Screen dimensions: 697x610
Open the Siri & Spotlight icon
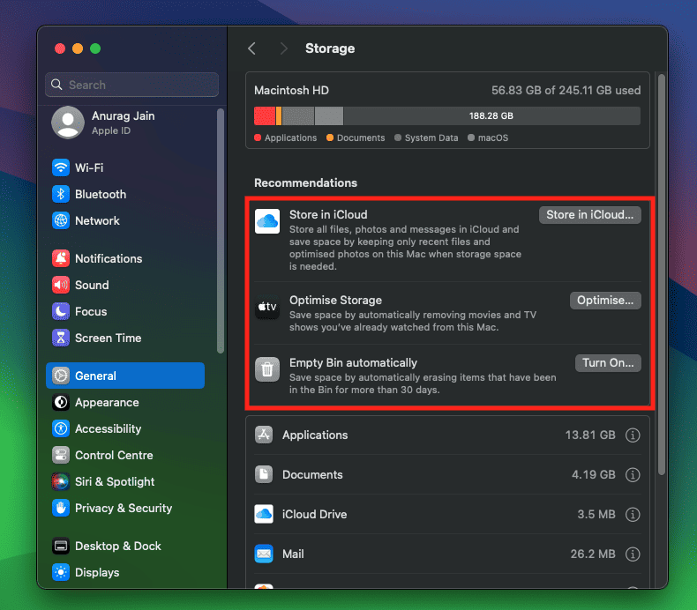tap(61, 481)
